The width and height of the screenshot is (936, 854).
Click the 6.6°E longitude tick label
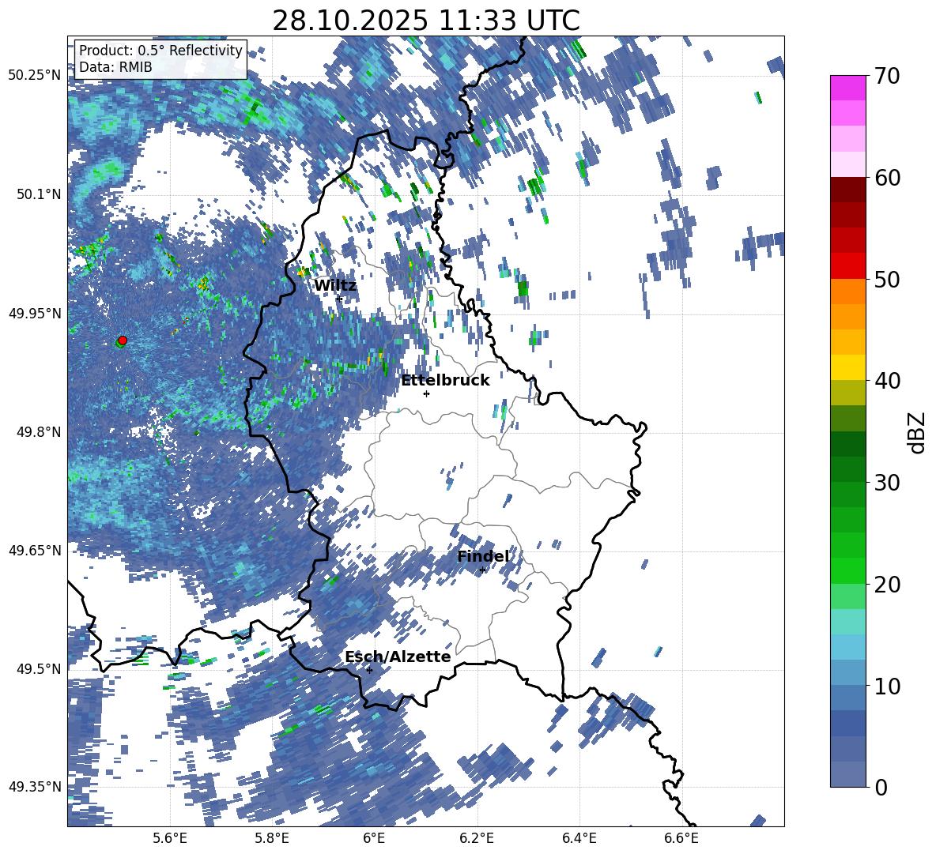point(681,838)
